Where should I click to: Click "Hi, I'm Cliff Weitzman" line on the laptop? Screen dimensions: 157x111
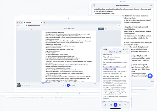click(55, 32)
